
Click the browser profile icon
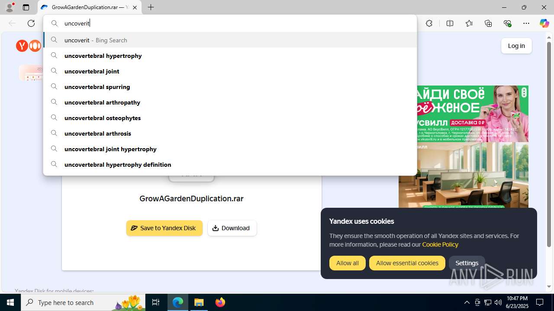[x=10, y=7]
